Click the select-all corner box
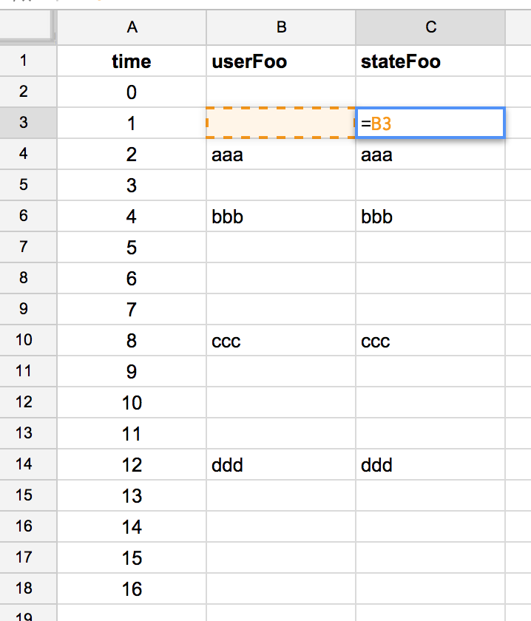The height and width of the screenshot is (621, 531). pos(27,26)
